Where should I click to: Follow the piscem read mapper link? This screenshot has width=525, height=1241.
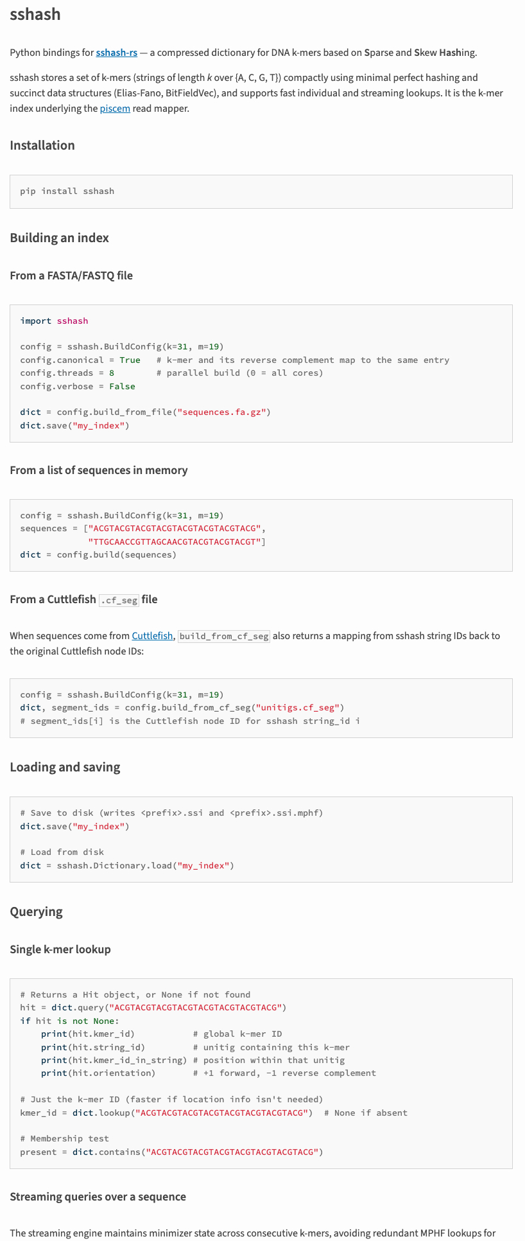(115, 109)
